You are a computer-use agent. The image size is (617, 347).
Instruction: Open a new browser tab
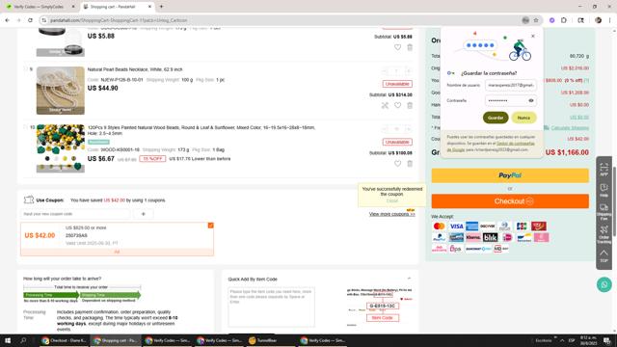click(161, 7)
